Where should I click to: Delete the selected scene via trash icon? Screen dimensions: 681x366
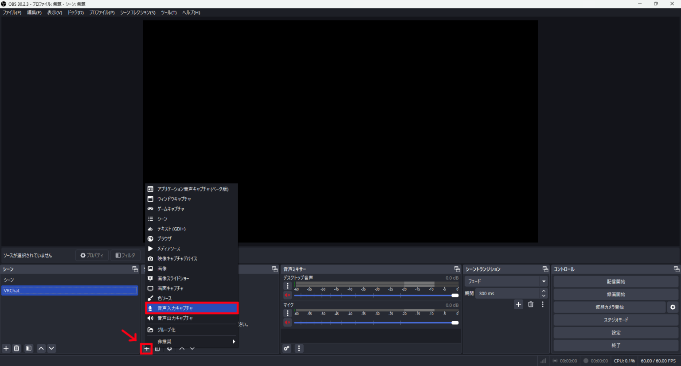tap(16, 348)
